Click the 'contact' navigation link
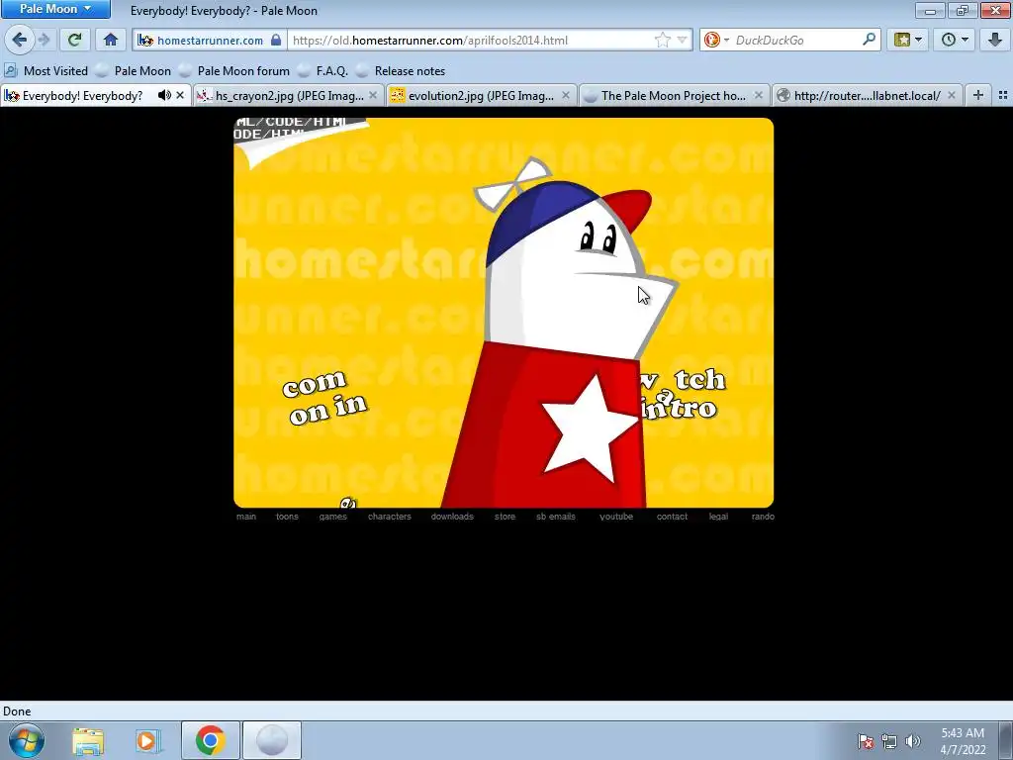Screen dimensions: 1013x760 click(672, 517)
